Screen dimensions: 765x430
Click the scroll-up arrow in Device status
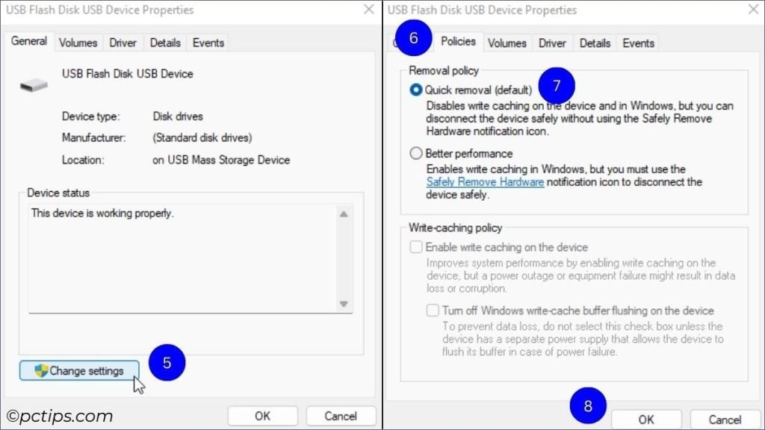[x=344, y=214]
